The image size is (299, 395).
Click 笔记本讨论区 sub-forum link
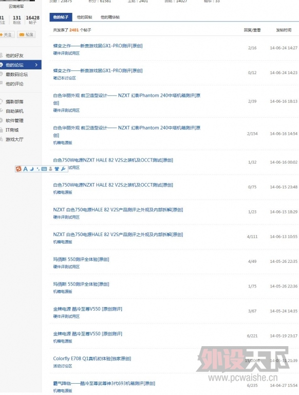click(x=64, y=78)
